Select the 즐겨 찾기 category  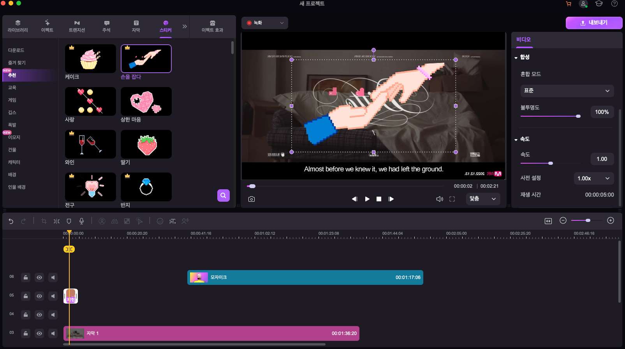[x=17, y=63]
